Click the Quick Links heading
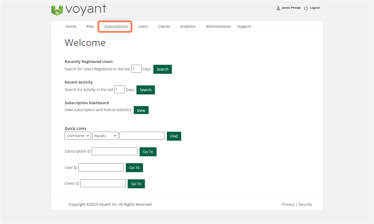Viewport: 374px width, 224px height. (x=75, y=129)
